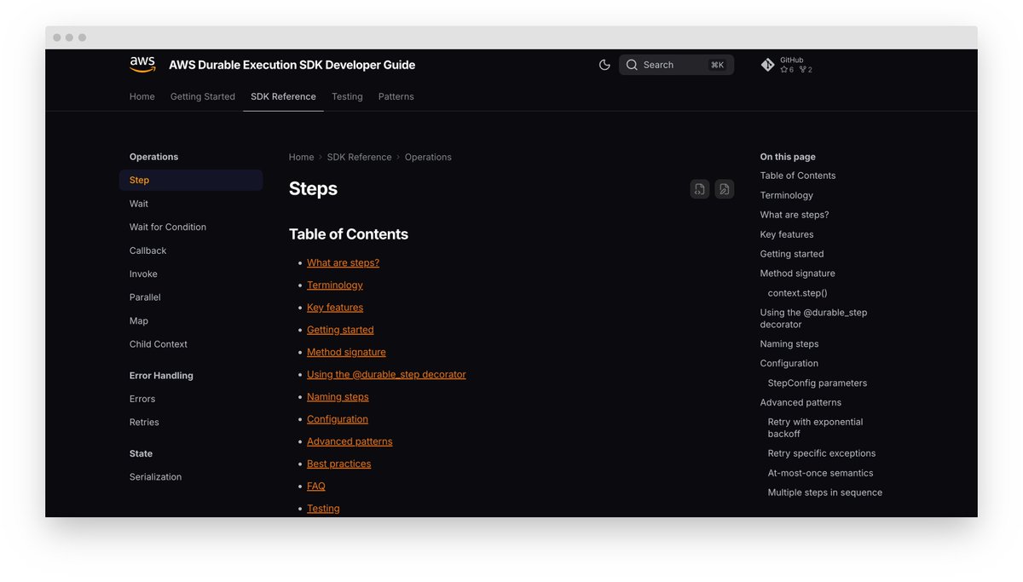Image resolution: width=1023 pixels, height=582 pixels.
Task: Jump to 'Multiple steps in sequence'
Action: (825, 493)
